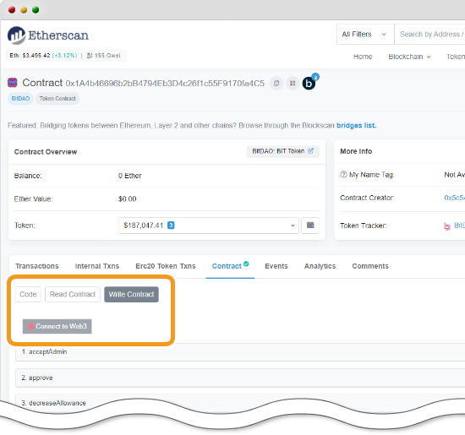This screenshot has width=465, height=435.
Task: Click Connect to Web3 button
Action: pos(57,326)
